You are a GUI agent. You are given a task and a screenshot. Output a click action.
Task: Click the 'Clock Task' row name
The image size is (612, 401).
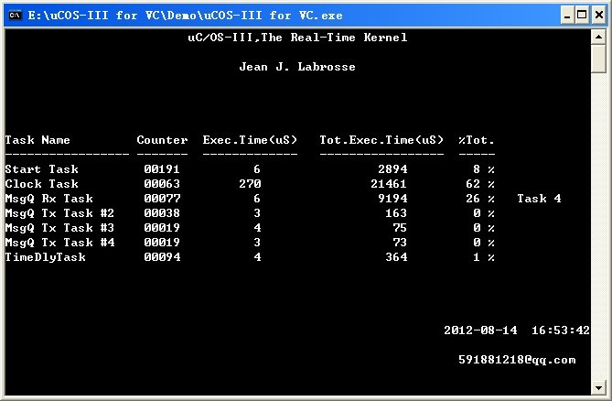[x=42, y=184]
